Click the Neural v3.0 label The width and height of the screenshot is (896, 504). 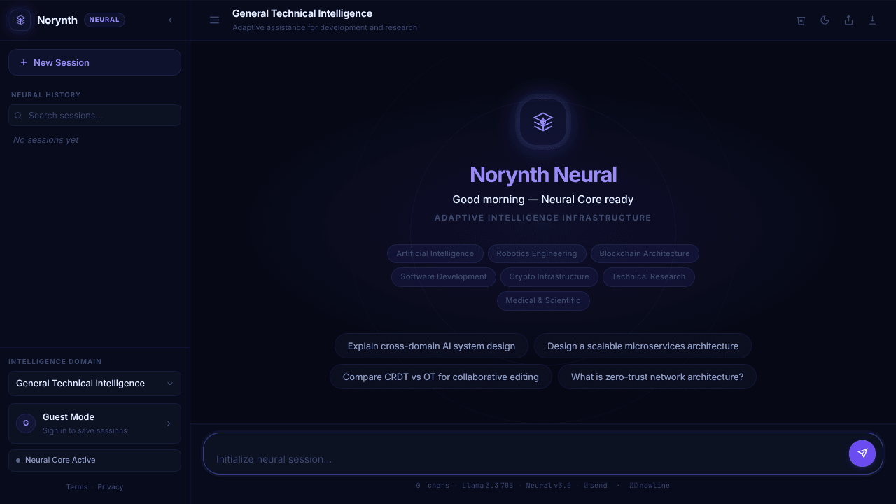coord(549,486)
